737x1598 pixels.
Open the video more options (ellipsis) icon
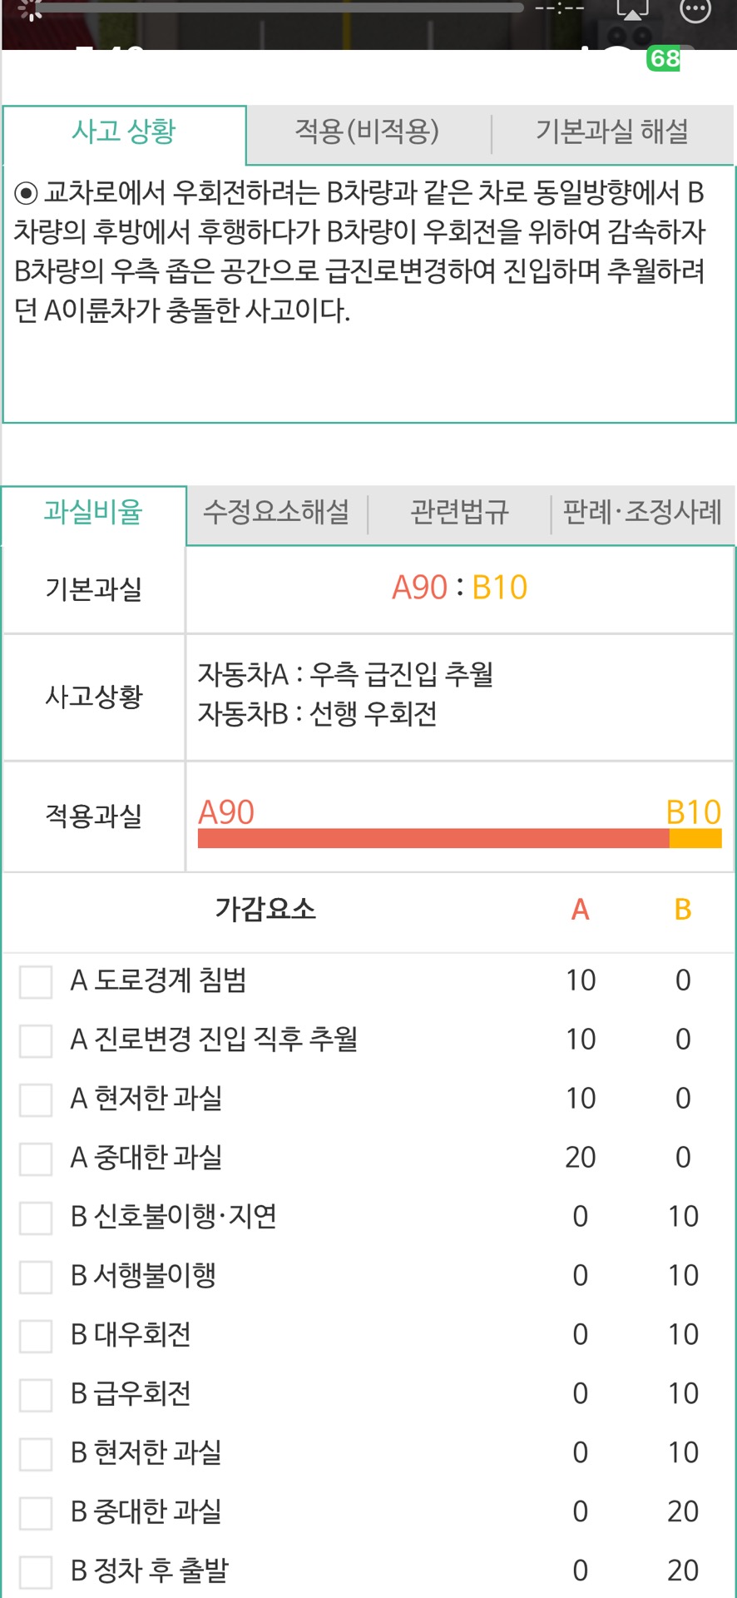[695, 10]
